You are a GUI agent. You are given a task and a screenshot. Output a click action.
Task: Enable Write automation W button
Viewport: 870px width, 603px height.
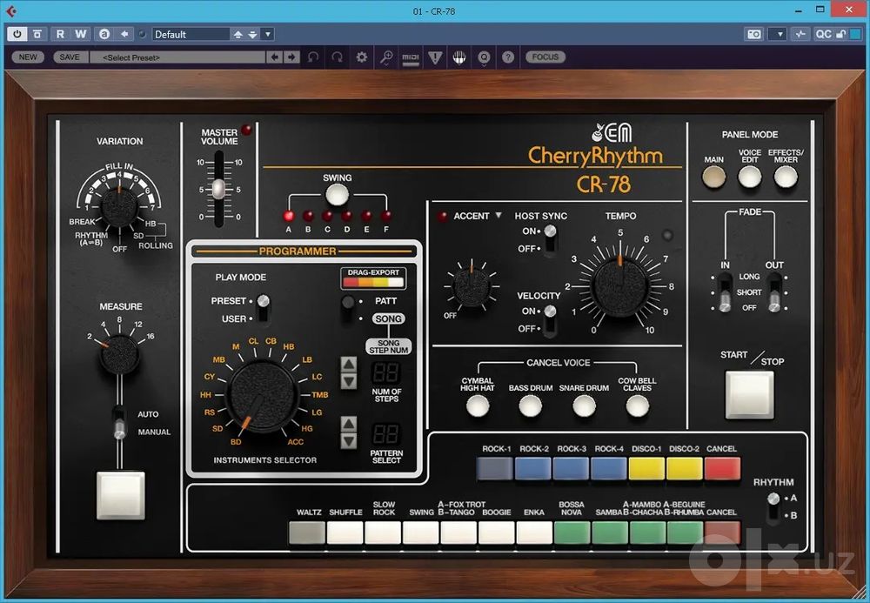[x=80, y=34]
